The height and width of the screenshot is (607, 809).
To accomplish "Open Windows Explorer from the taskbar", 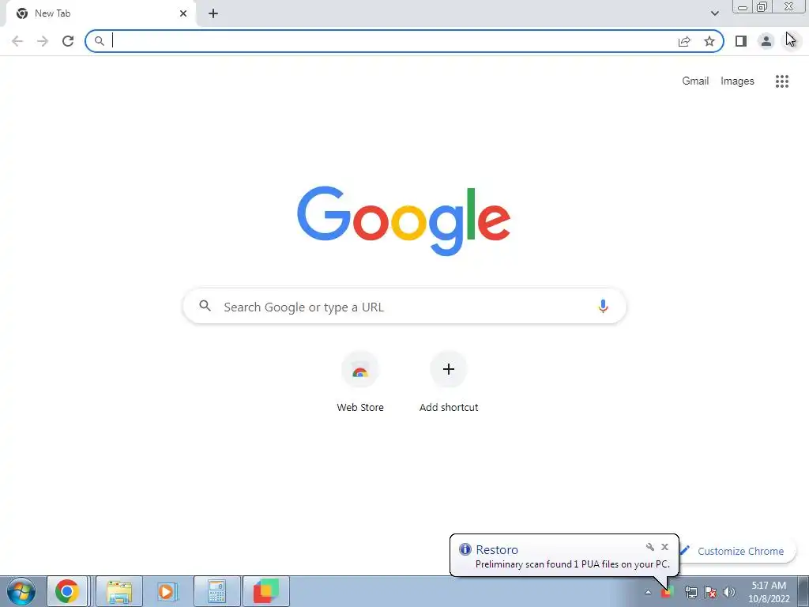I will [119, 591].
